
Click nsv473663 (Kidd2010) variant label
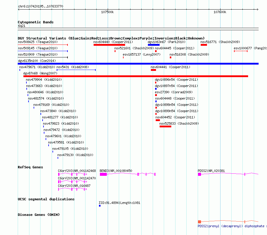click(44, 86)
